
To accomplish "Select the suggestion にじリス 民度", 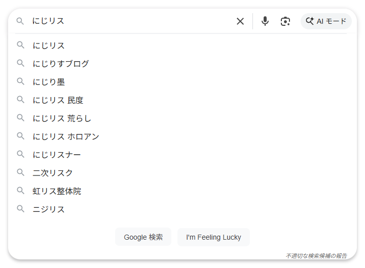I will pyautogui.click(x=58, y=100).
